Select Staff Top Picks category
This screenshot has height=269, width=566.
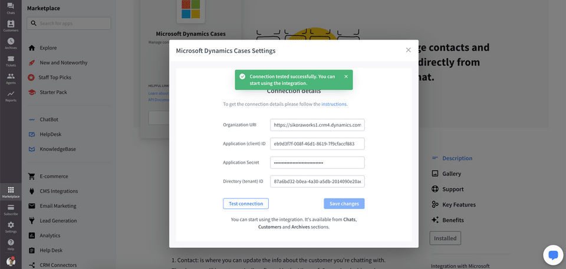[55, 77]
